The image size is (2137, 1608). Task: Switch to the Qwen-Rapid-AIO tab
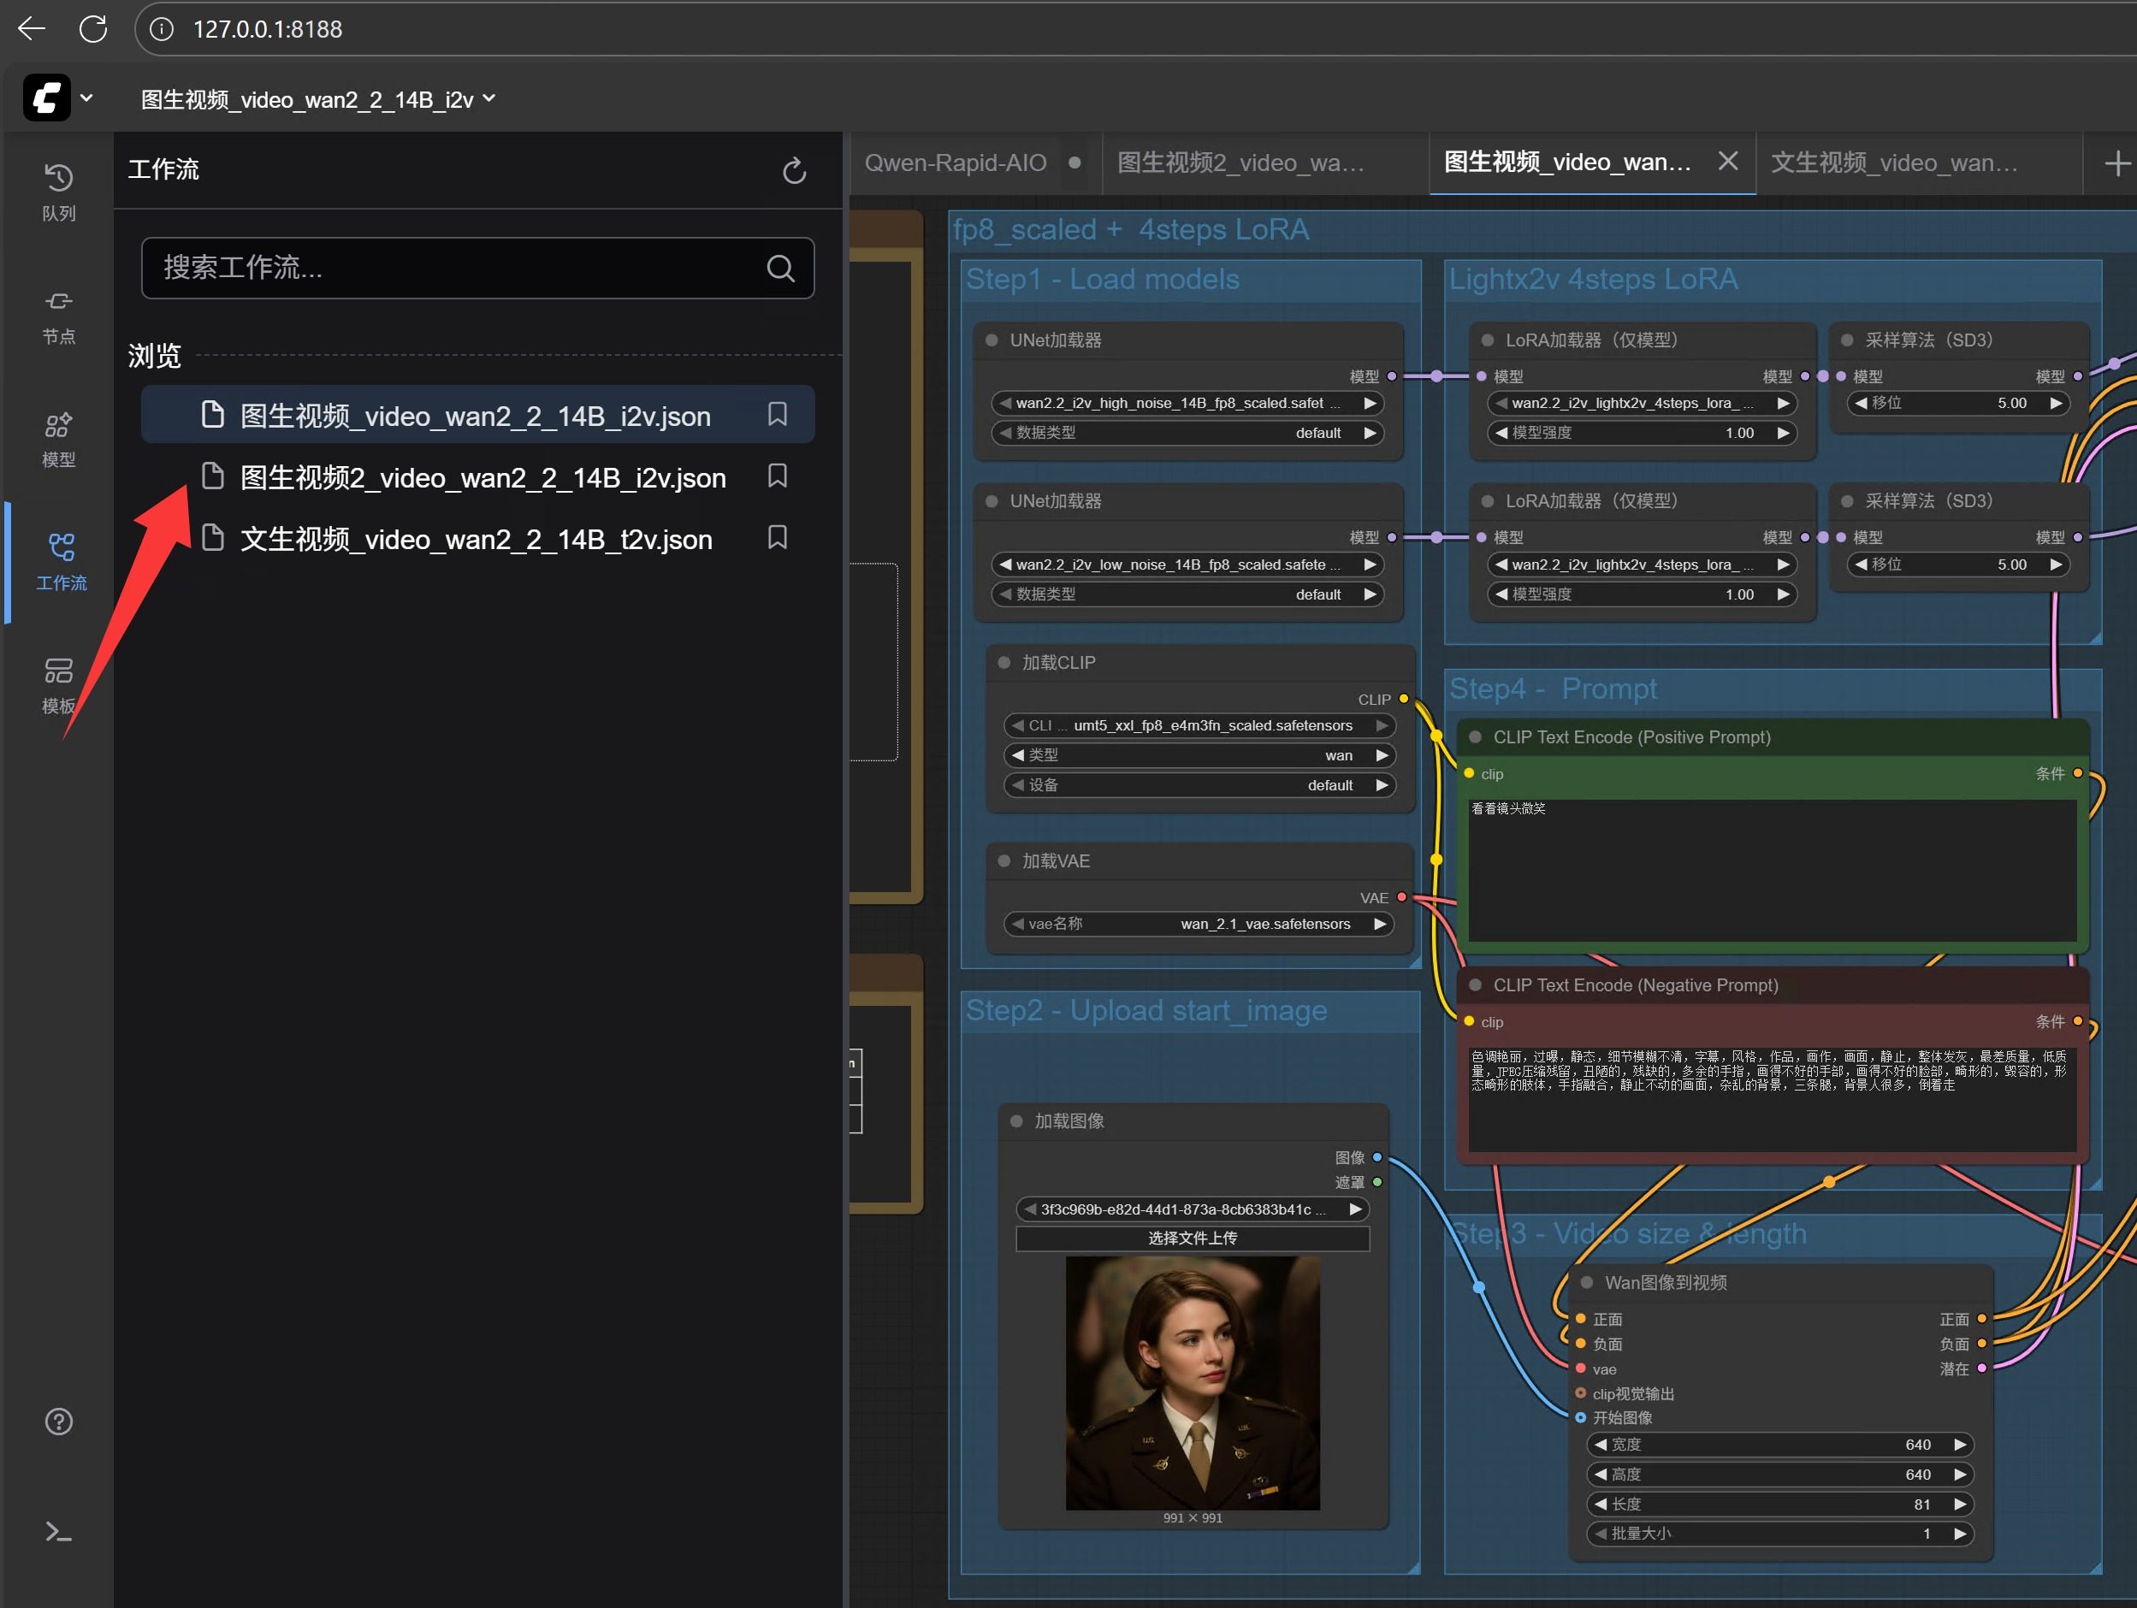(955, 163)
